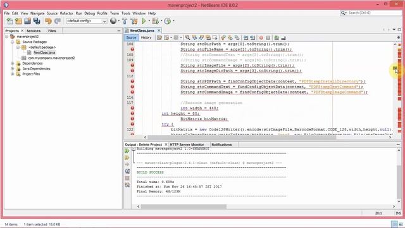The width and height of the screenshot is (405, 228).
Task: Collapse the Source Packages node
Action: (12, 42)
